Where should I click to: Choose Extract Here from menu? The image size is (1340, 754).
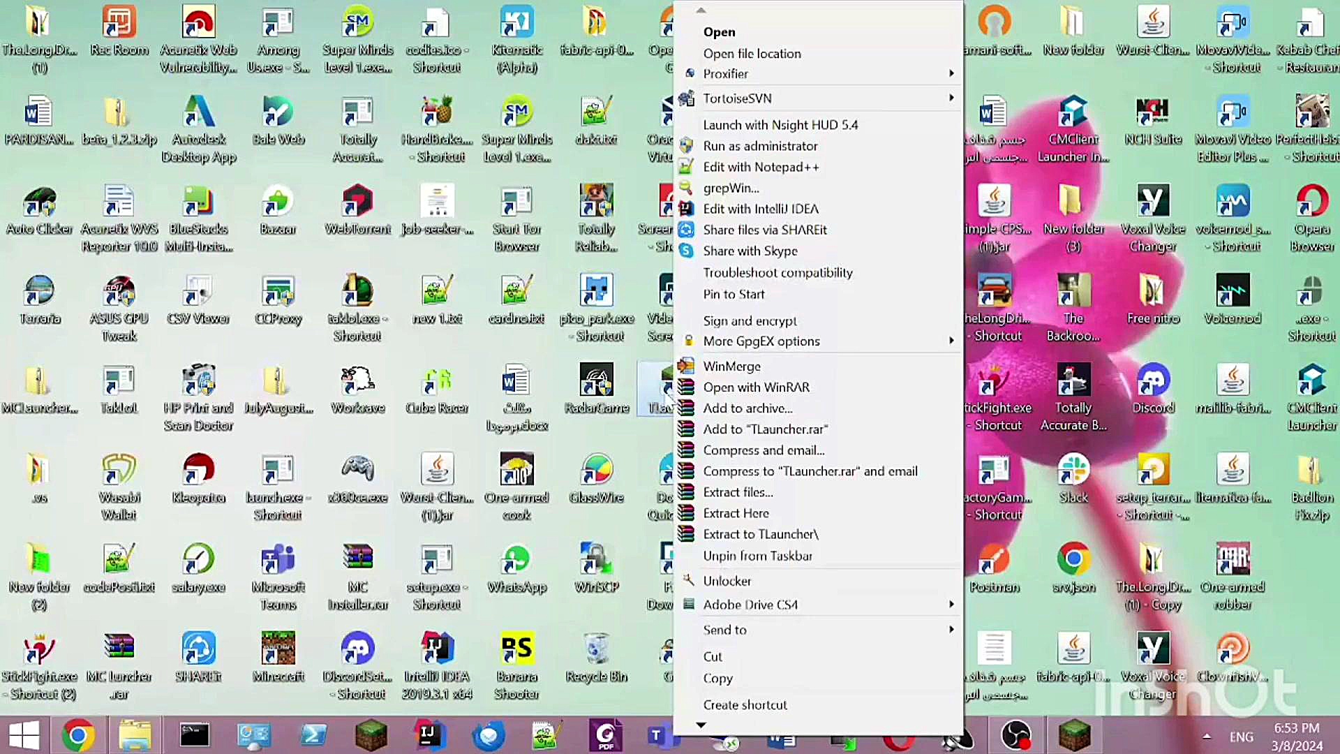[818, 513]
